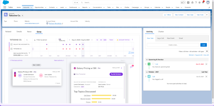
Task: Click the account hierarchy icon beside Tatooine Co.
Action: (x=23, y=15)
